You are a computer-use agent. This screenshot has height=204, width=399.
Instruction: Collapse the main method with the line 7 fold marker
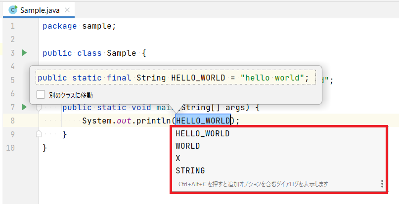[x=39, y=108]
